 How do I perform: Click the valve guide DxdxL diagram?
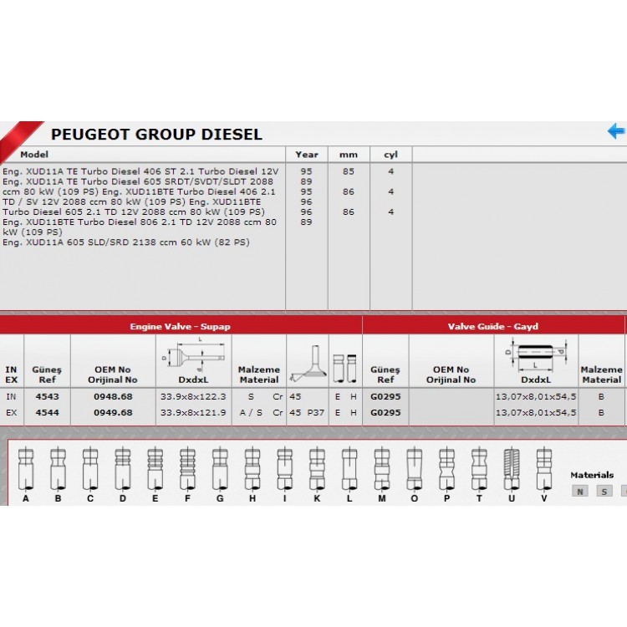pyautogui.click(x=536, y=354)
